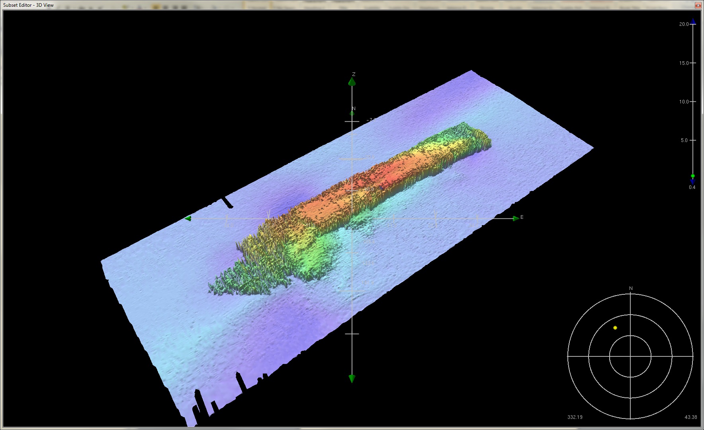Click the Z axis label
Viewport: 704px width, 430px height.
pos(354,74)
